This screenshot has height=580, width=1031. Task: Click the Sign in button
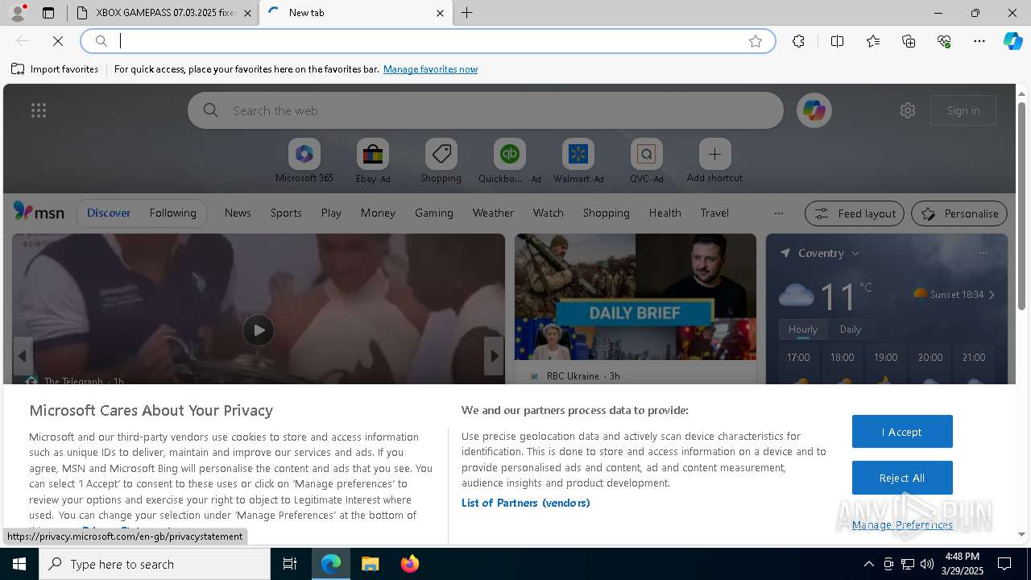point(963,110)
